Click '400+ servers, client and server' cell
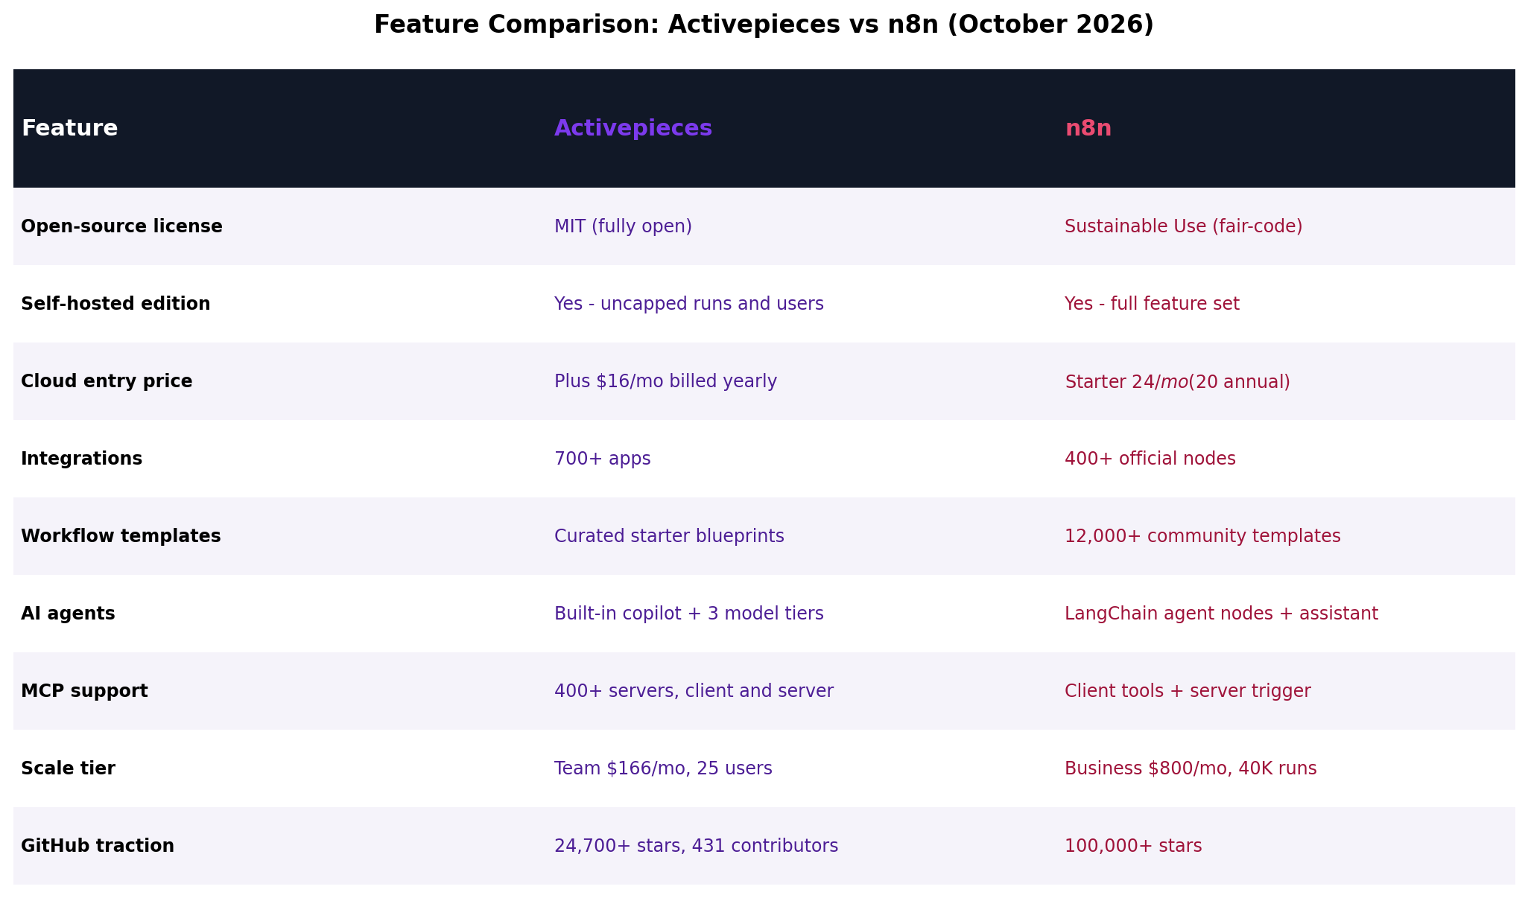The image size is (1528, 898). [694, 691]
